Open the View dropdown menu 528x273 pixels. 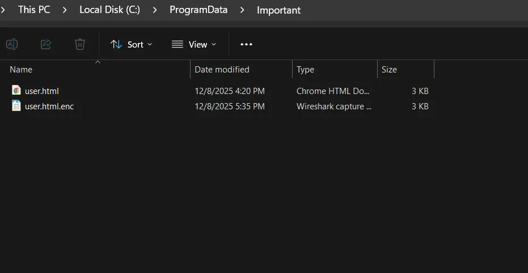tap(194, 44)
